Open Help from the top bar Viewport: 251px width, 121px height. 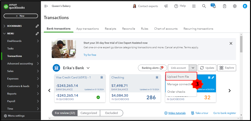180,6
